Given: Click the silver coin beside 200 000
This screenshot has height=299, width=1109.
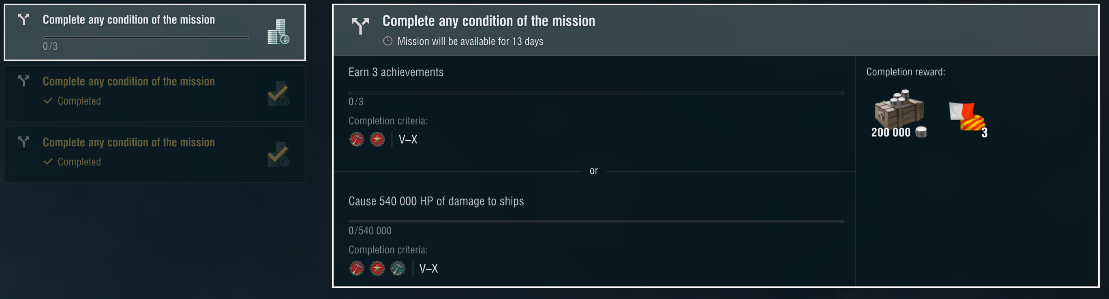Looking at the screenshot, I should 921,132.
